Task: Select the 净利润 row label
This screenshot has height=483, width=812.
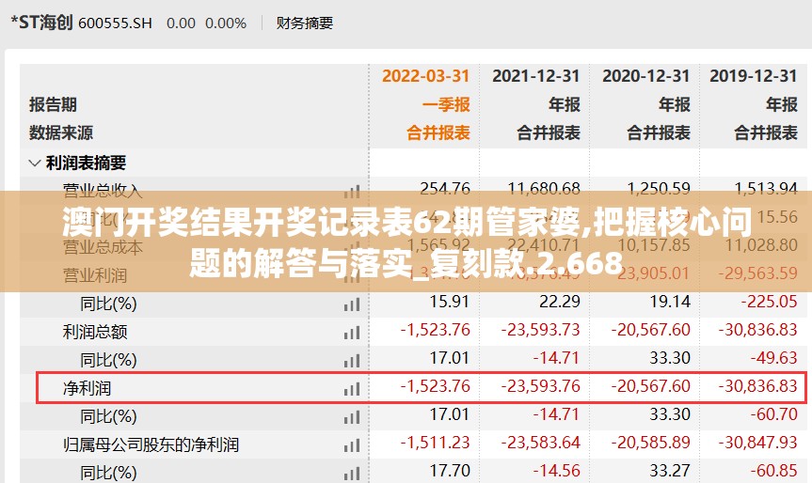Action: (87, 388)
